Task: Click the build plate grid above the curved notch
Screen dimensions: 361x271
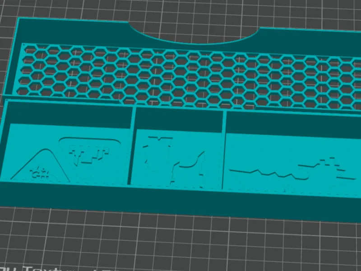Action: click(x=194, y=12)
